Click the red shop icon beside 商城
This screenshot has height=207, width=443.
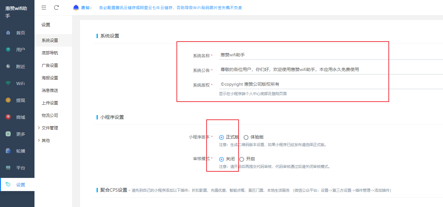pyautogui.click(x=8, y=117)
